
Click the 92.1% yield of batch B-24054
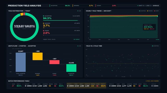[x=146, y=86]
